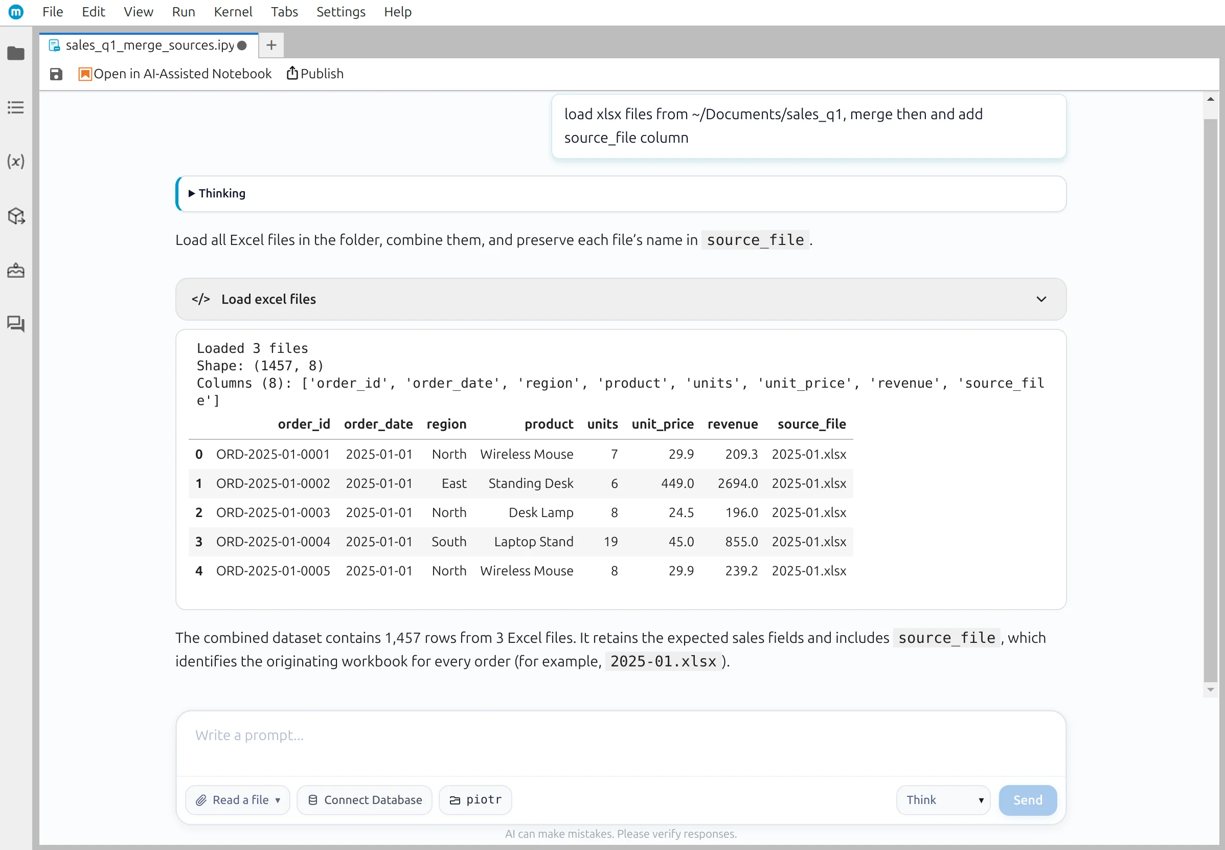
Task: Click cell ORD-2025-01-0004
Action: point(273,542)
